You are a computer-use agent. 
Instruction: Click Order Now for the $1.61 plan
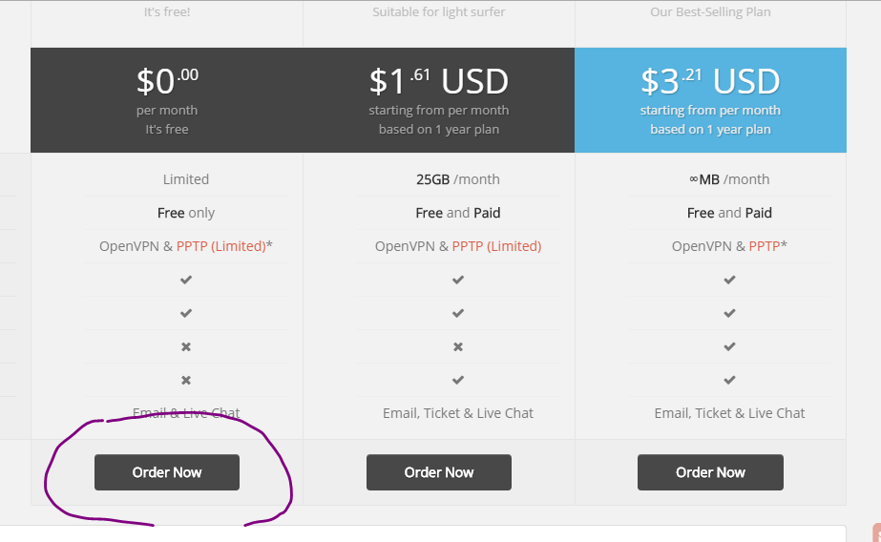pos(439,472)
